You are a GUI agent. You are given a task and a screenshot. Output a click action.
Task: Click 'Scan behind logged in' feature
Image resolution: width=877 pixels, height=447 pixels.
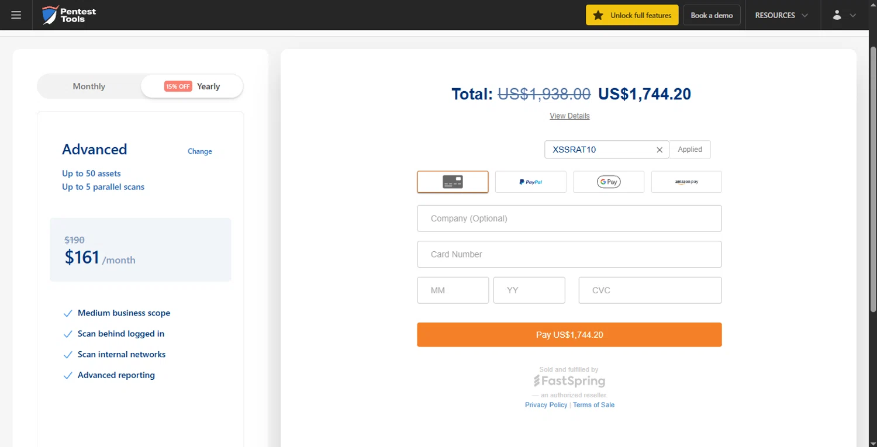coord(121,334)
